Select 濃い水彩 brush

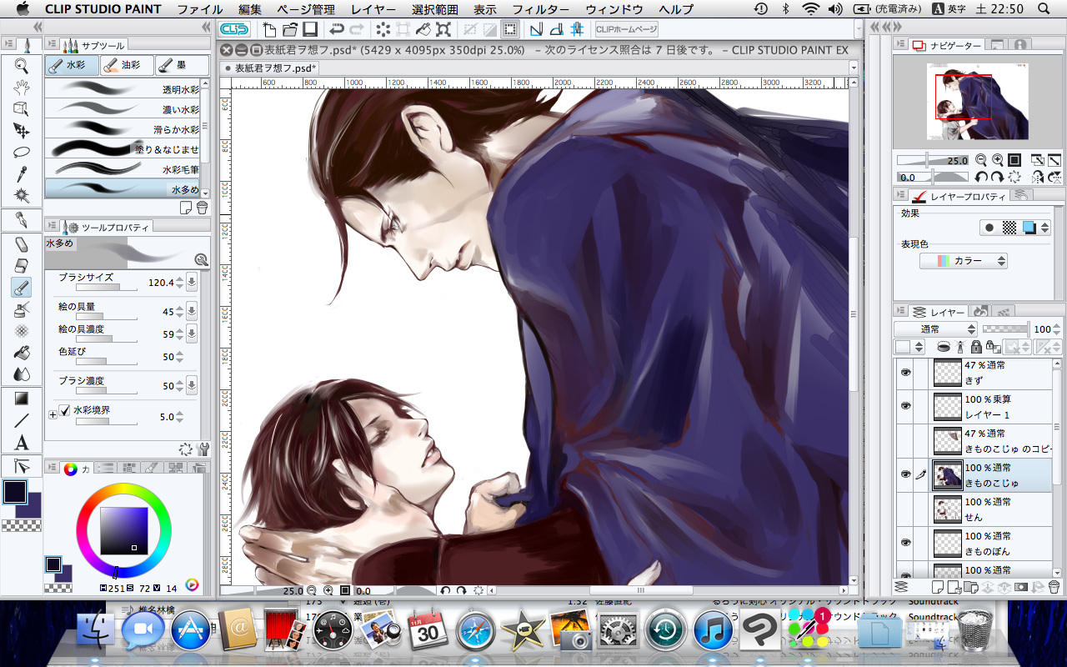click(123, 109)
